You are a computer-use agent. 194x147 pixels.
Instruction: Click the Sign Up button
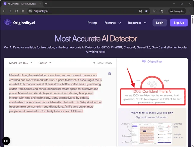point(179,23)
